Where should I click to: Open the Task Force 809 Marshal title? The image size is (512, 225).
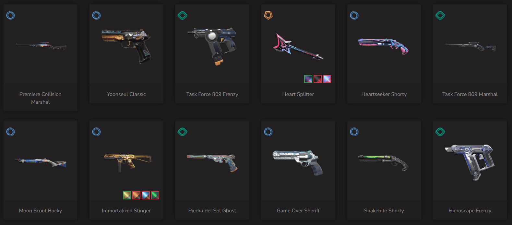pos(470,94)
